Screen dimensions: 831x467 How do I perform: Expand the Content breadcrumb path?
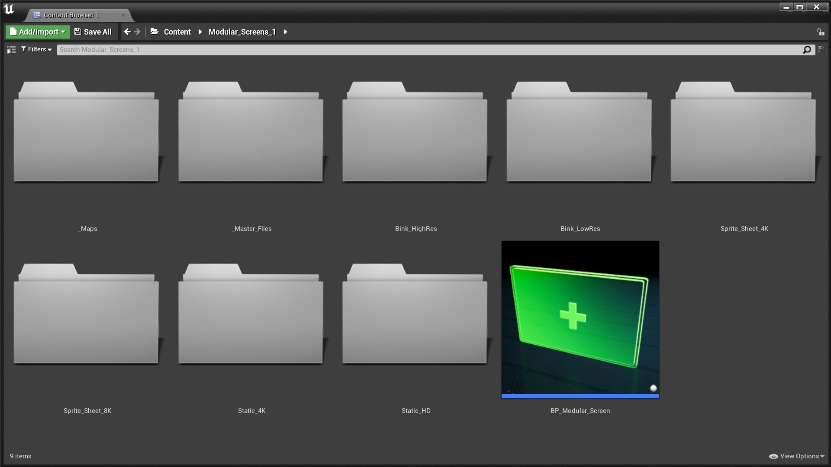[x=199, y=32]
